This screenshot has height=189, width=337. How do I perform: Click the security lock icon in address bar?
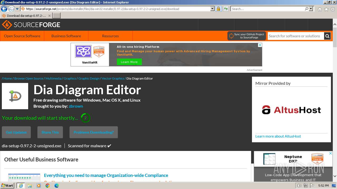(x=218, y=9)
